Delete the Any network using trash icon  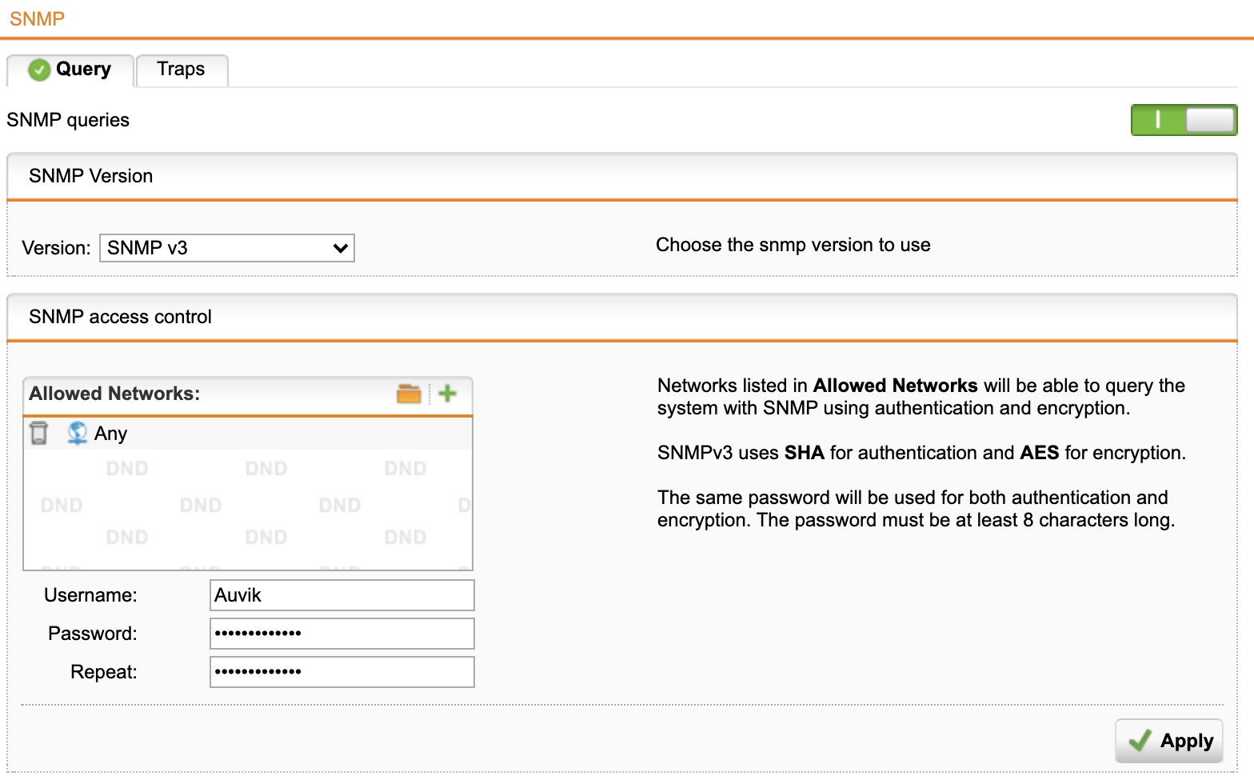[x=38, y=433]
